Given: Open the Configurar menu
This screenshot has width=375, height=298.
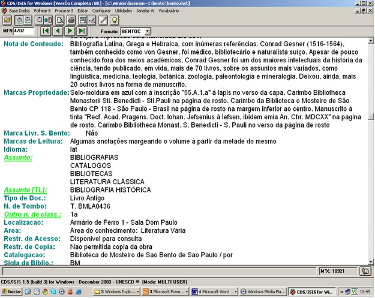Looking at the screenshot, I should (101, 11).
